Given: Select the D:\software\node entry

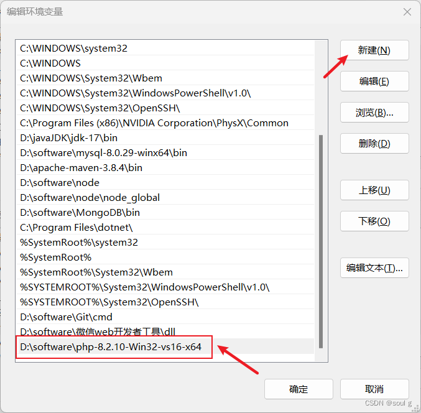Looking at the screenshot, I should click(x=165, y=183).
